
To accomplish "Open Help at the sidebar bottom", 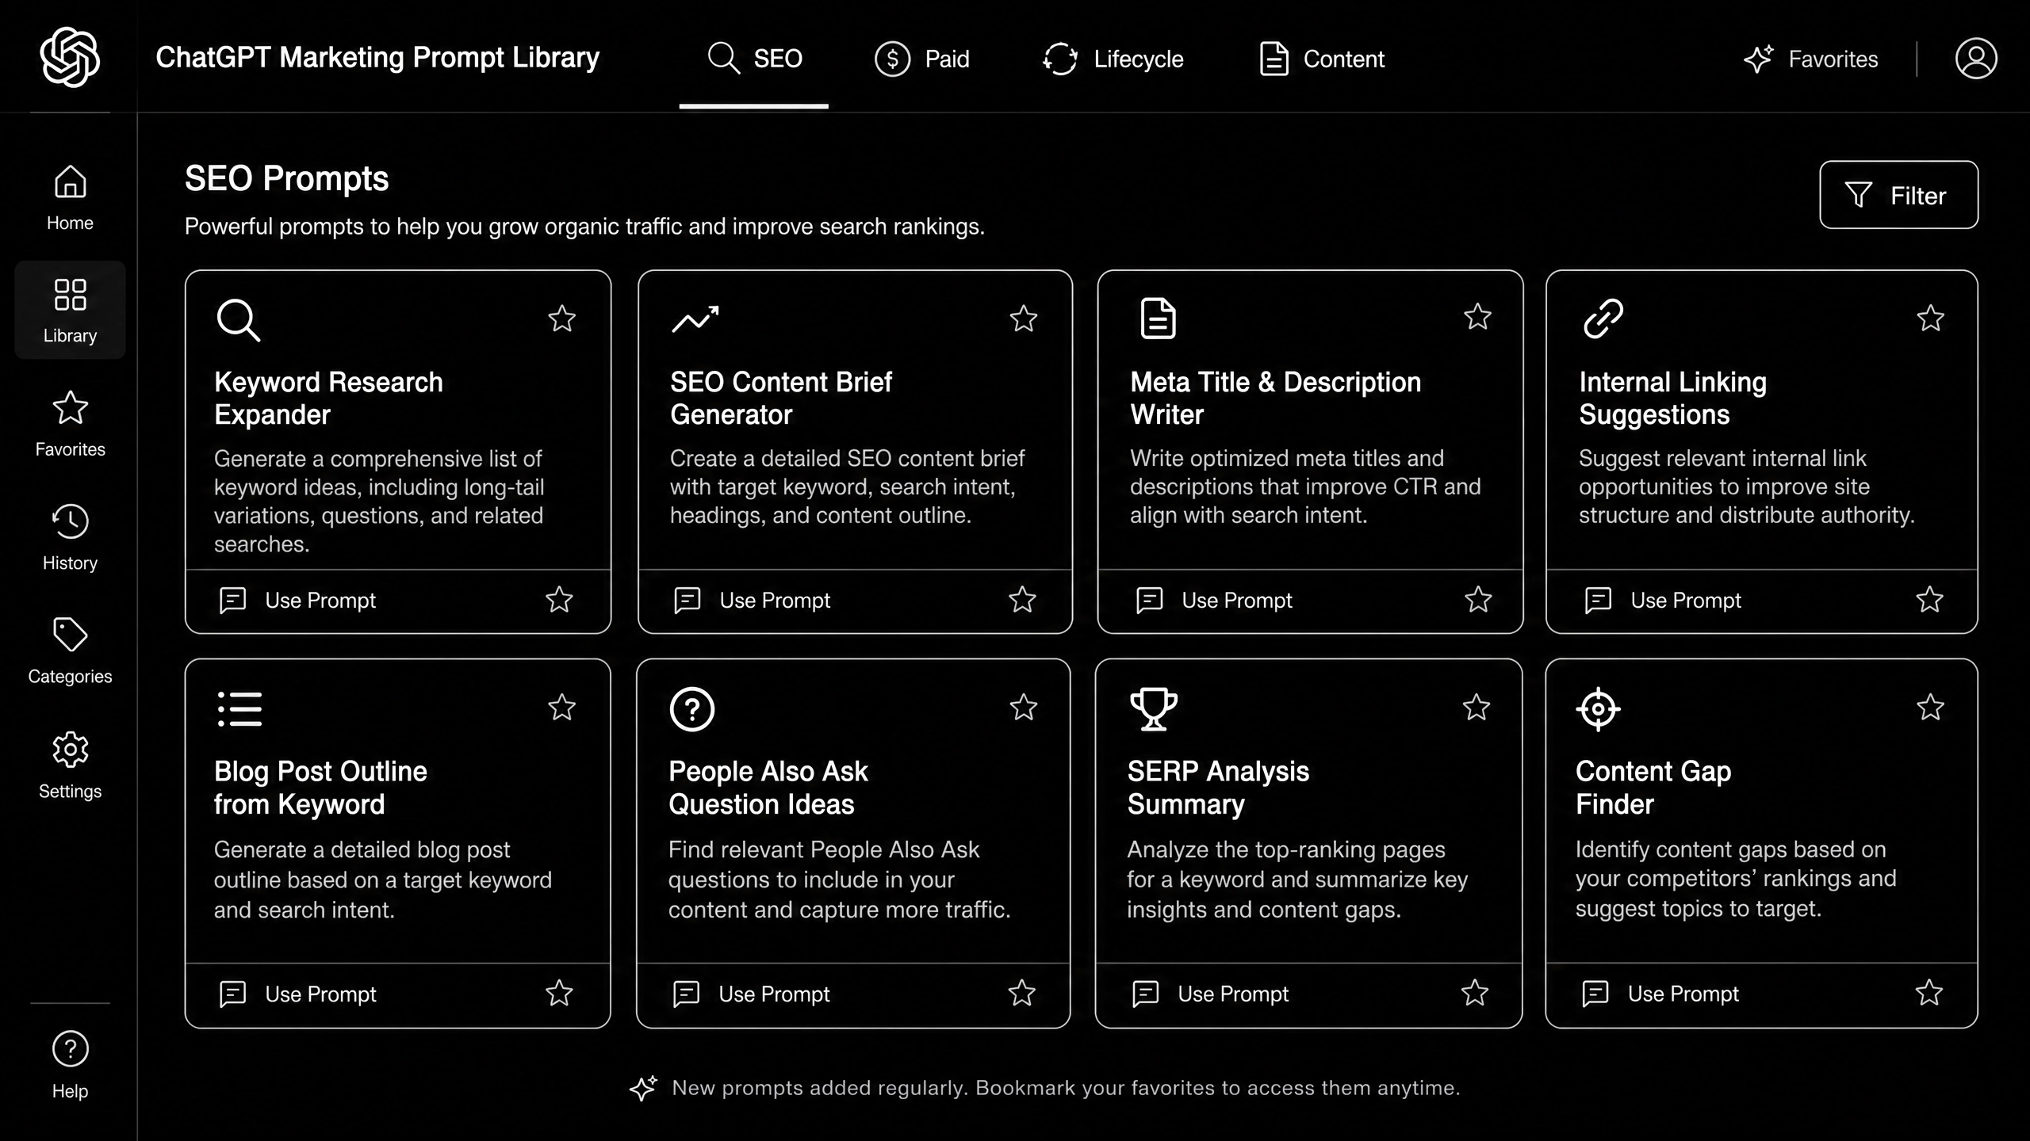I will pos(70,1065).
